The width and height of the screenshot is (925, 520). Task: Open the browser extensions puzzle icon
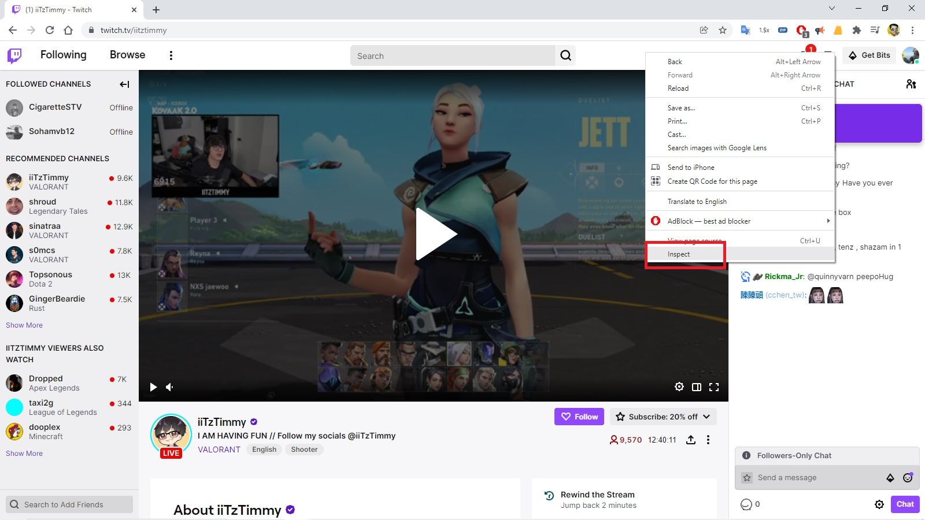click(x=857, y=30)
